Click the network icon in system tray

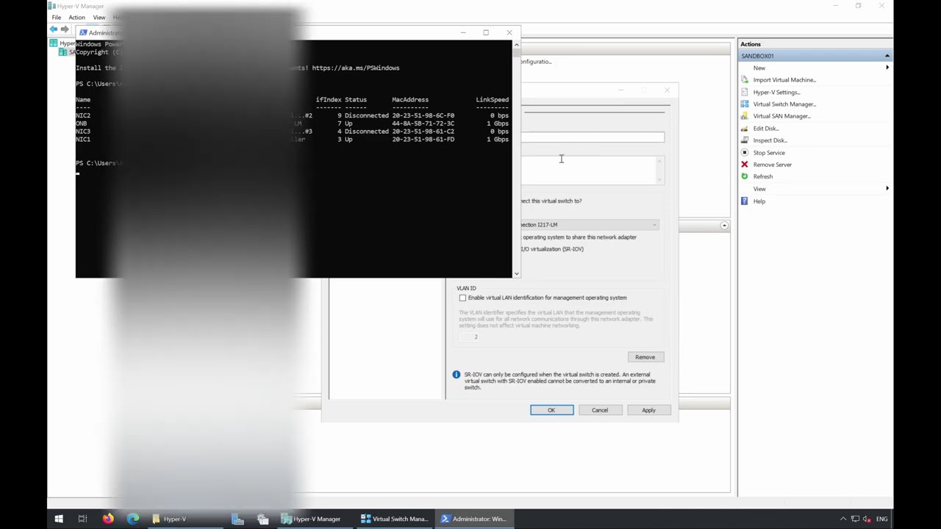855,519
